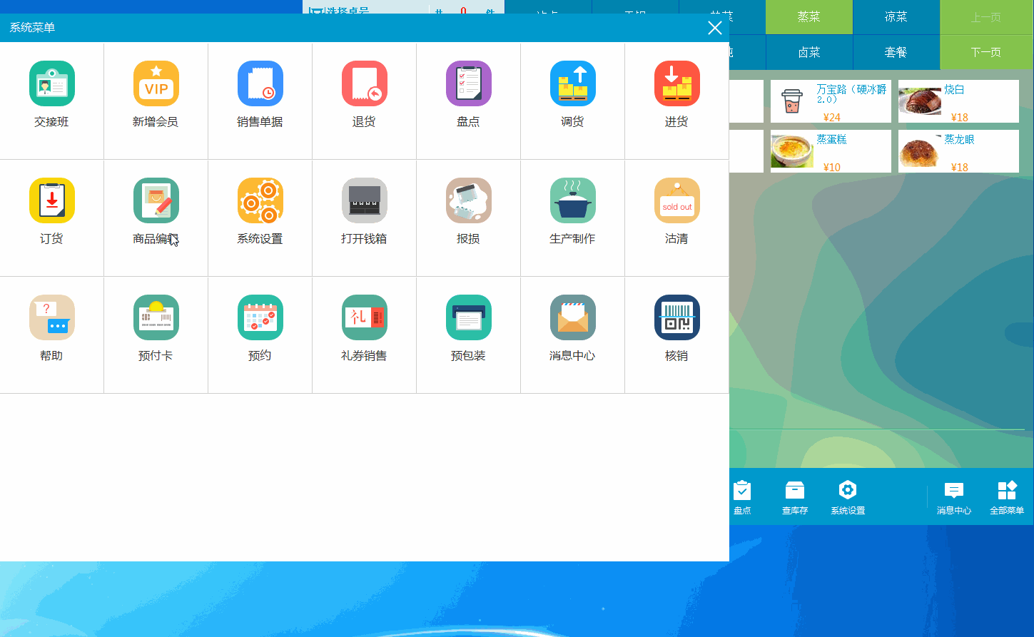This screenshot has height=637, width=1034.
Task: Open 查库存 in the bottom toolbar
Action: click(x=794, y=497)
